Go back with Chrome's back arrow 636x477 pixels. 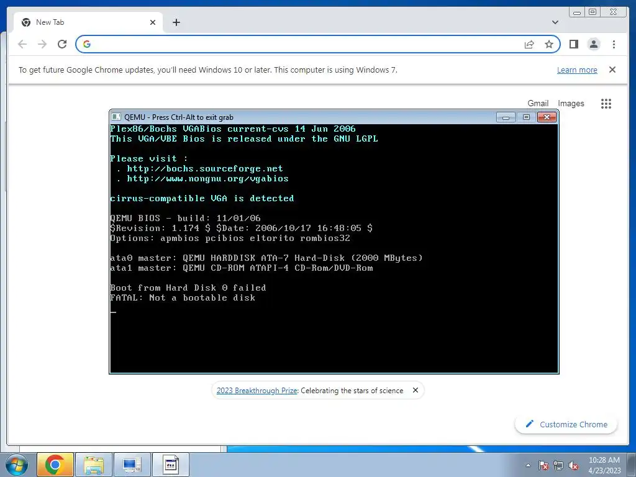pyautogui.click(x=22, y=44)
